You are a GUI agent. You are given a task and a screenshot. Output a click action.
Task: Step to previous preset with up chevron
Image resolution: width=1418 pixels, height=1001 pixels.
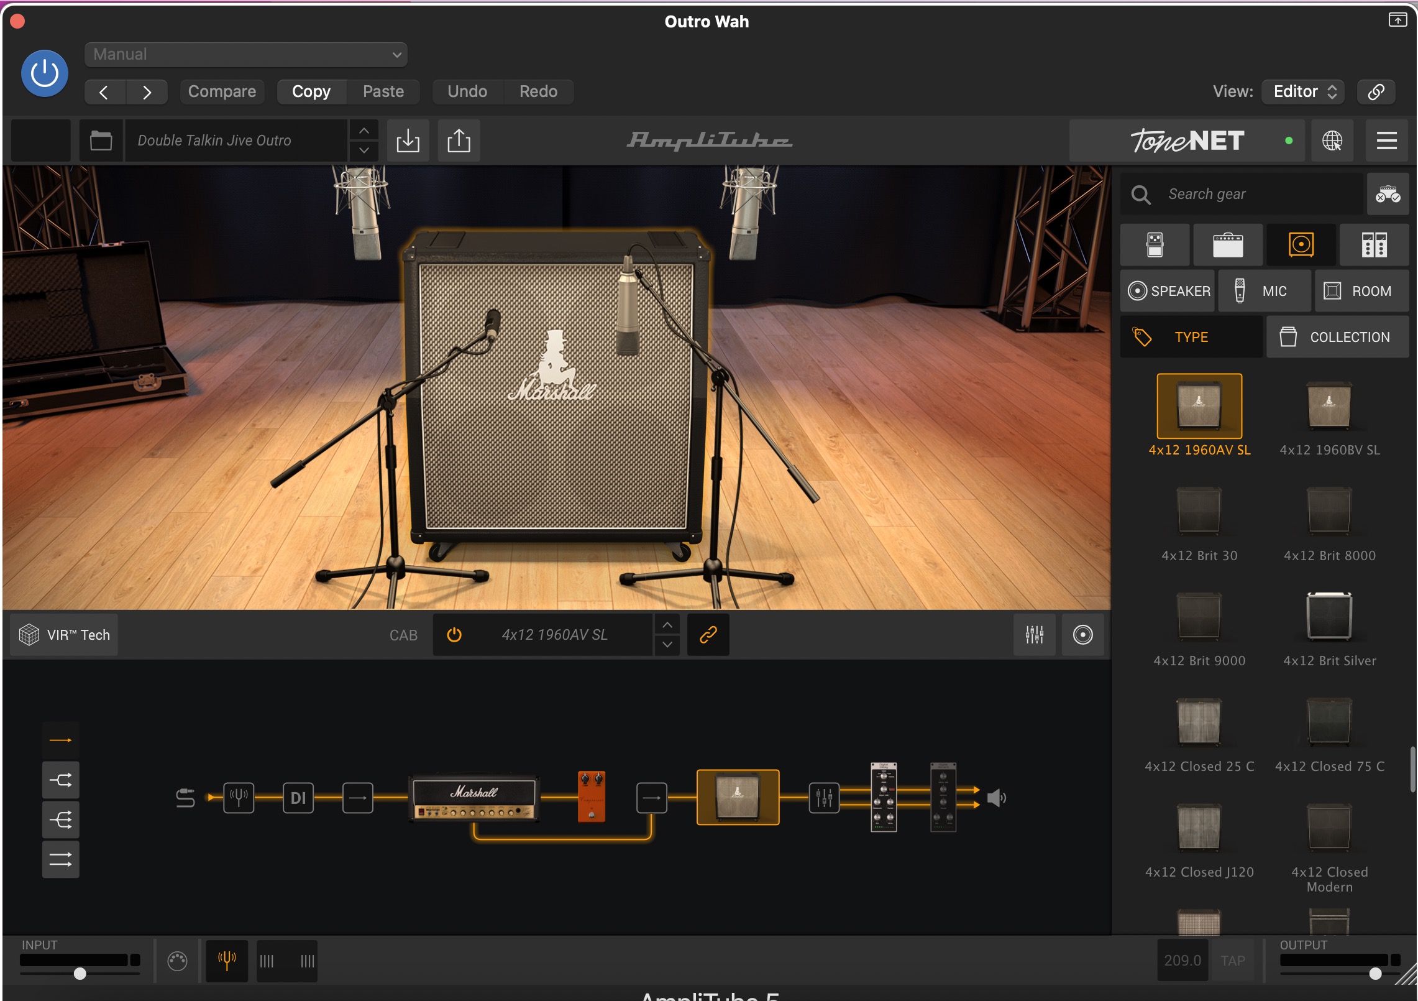pyautogui.click(x=364, y=131)
